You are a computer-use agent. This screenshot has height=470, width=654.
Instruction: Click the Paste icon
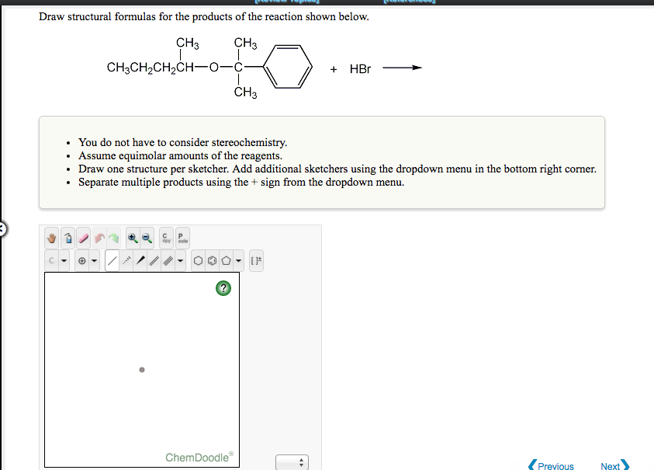pyautogui.click(x=182, y=238)
